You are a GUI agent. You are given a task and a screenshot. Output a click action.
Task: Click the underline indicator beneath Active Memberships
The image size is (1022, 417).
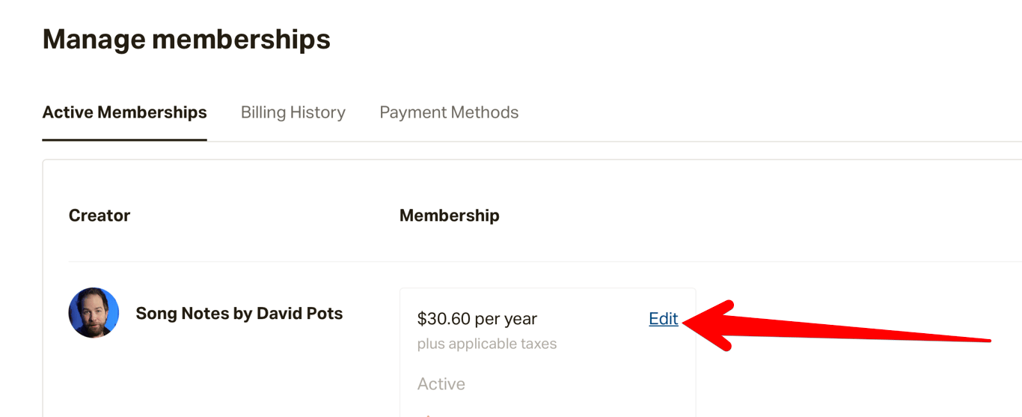[x=124, y=140]
